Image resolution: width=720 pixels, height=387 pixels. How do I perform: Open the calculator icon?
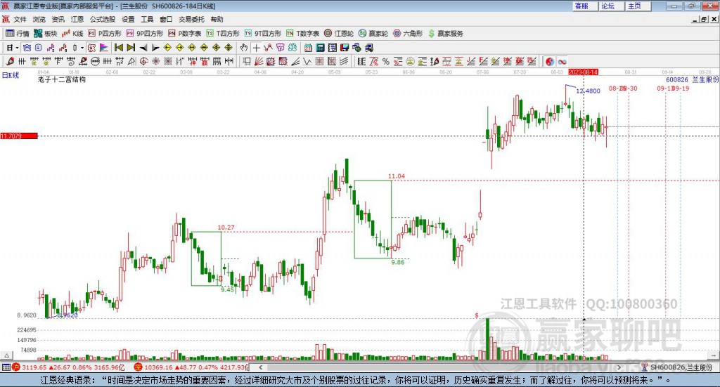click(321, 48)
